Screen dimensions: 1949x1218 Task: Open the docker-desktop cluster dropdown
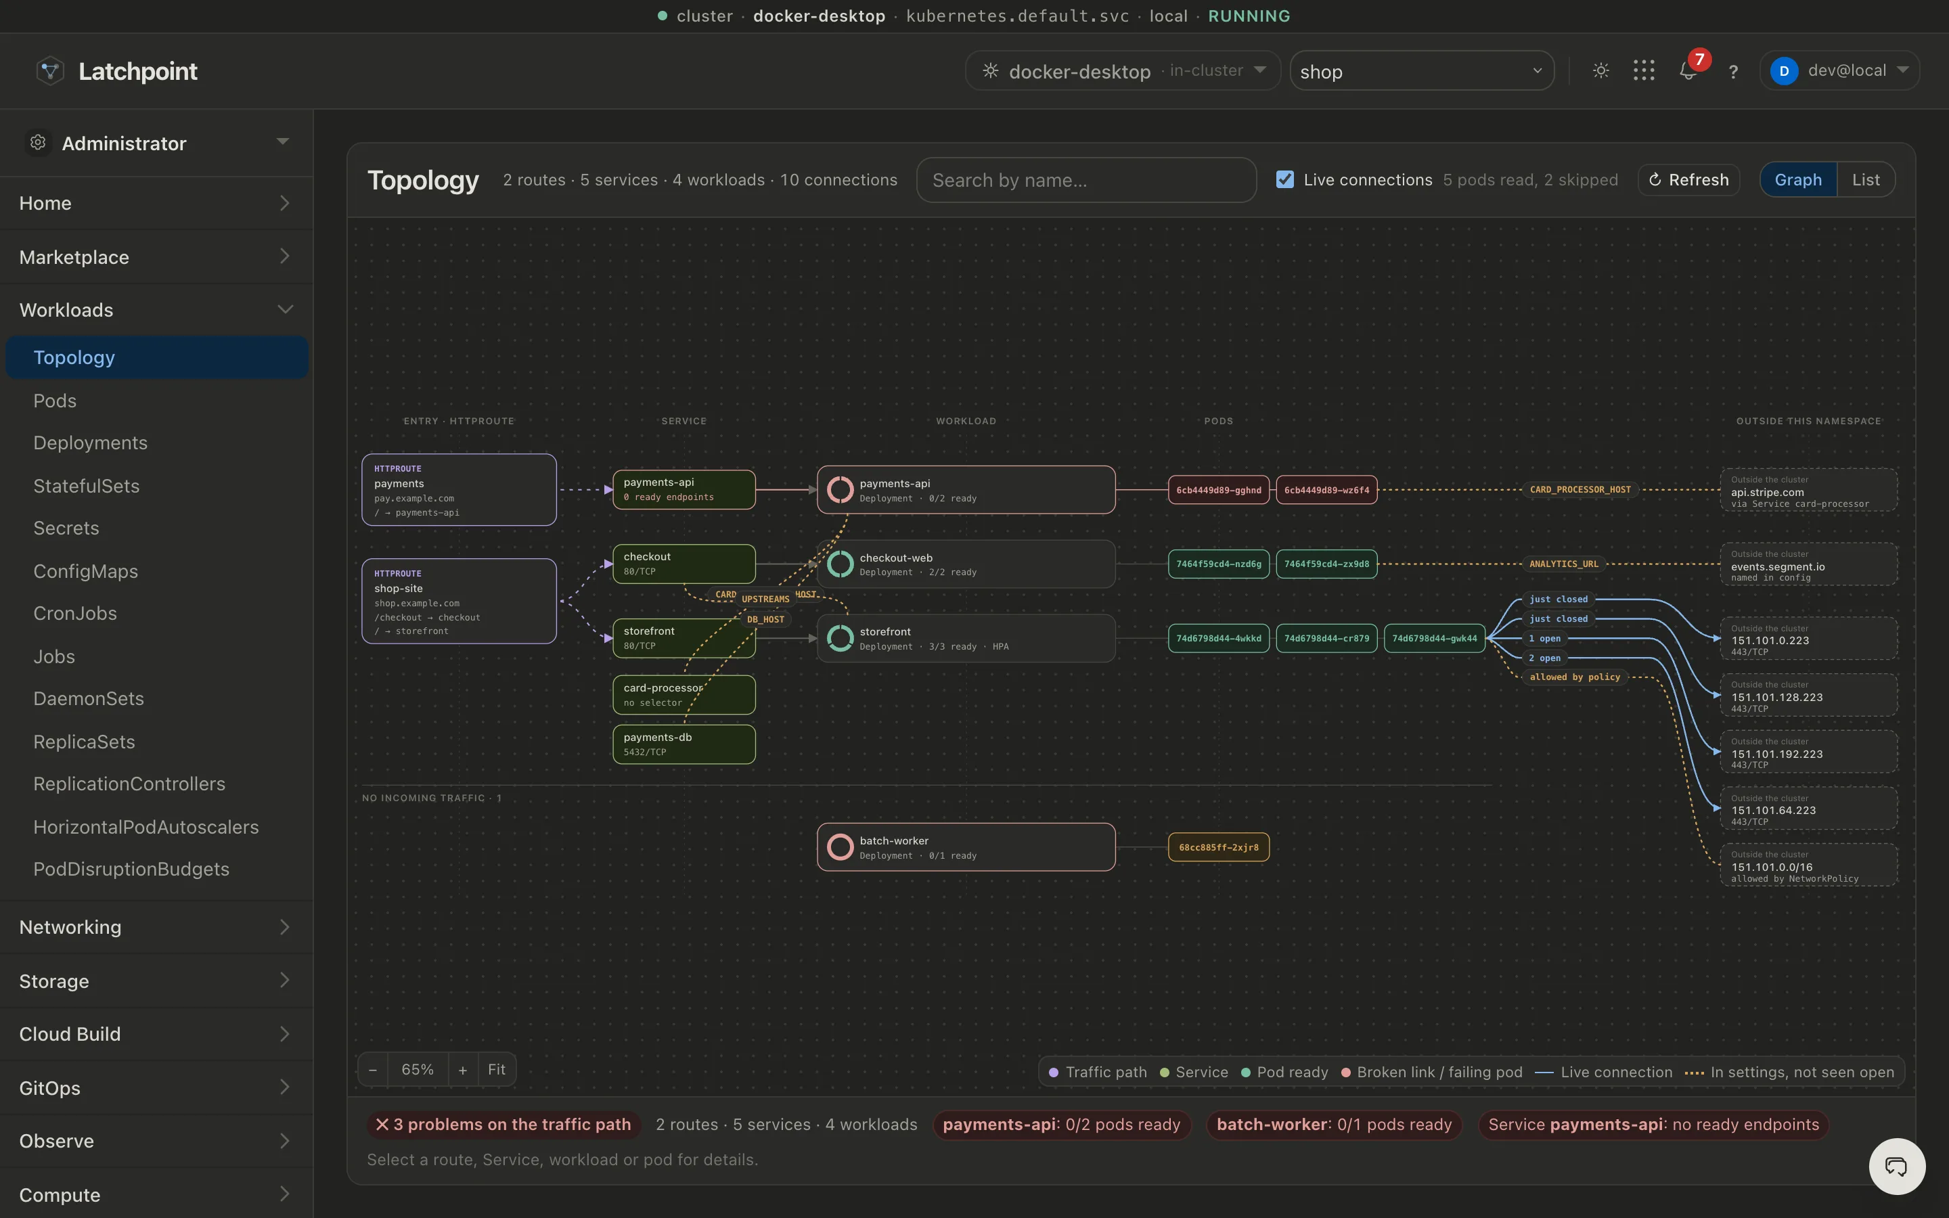pos(1123,71)
